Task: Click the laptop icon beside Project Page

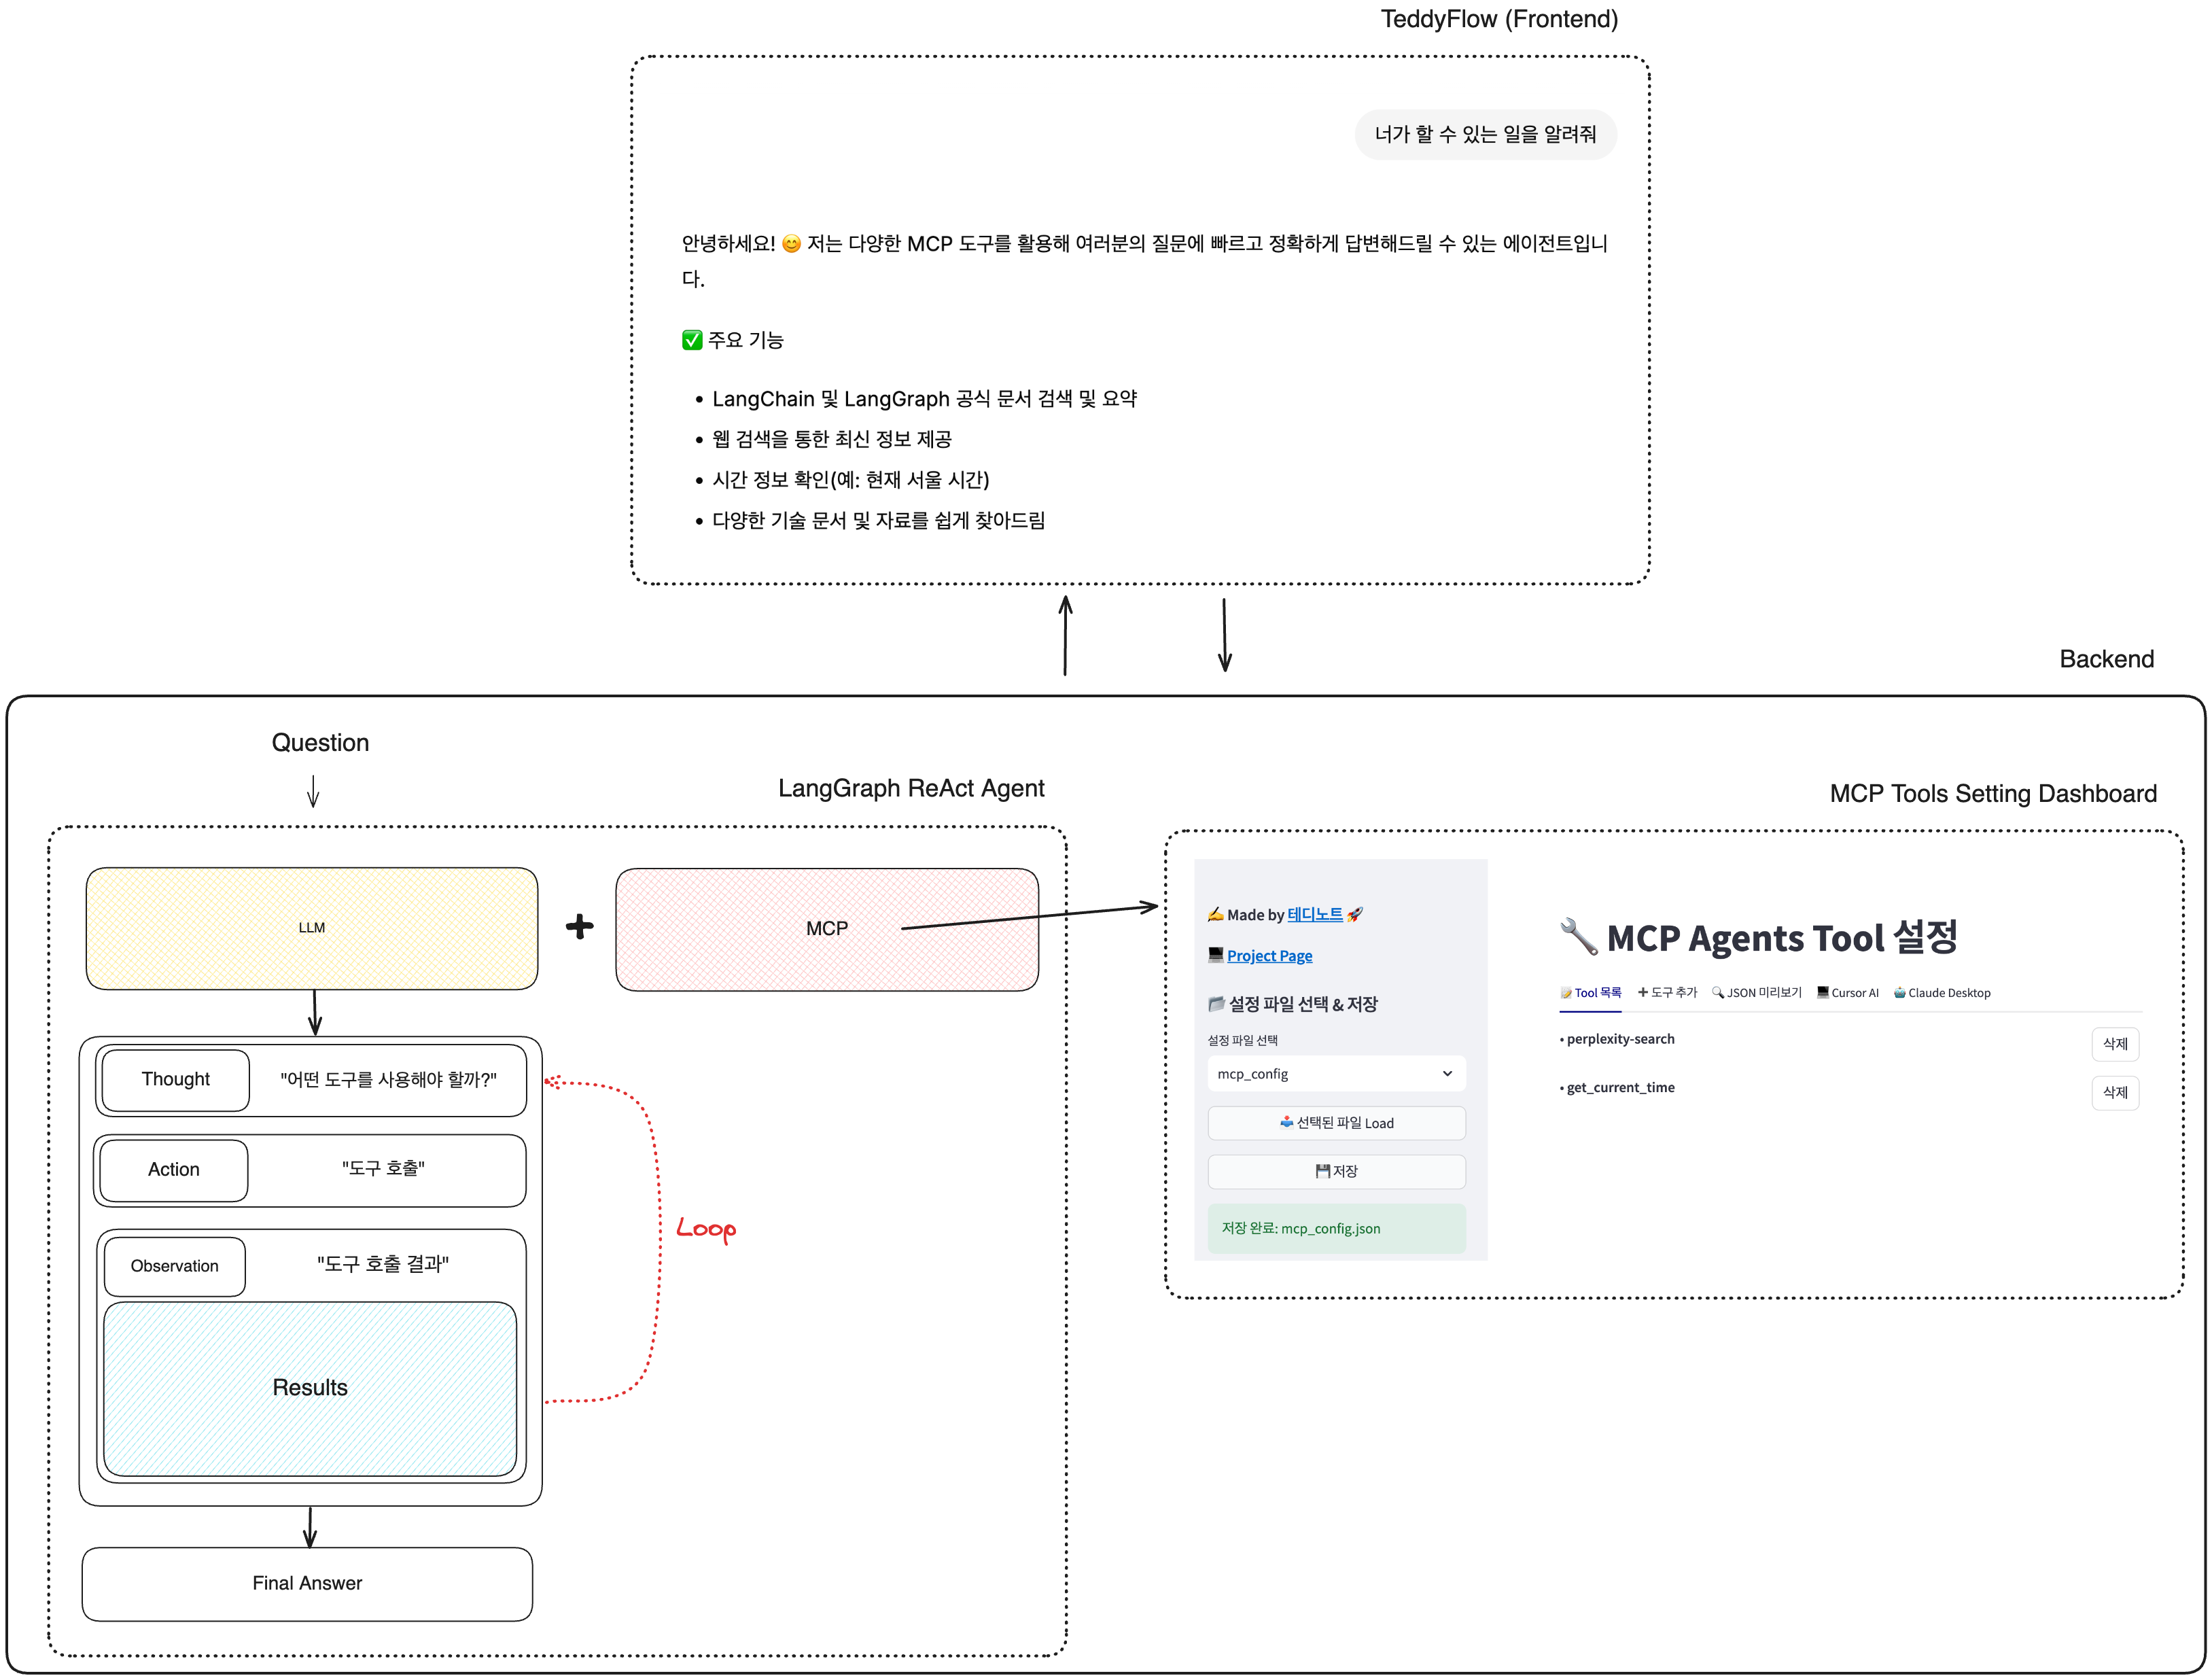Action: pos(1216,956)
